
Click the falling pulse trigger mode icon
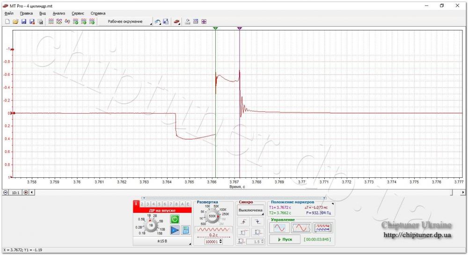coord(257,232)
